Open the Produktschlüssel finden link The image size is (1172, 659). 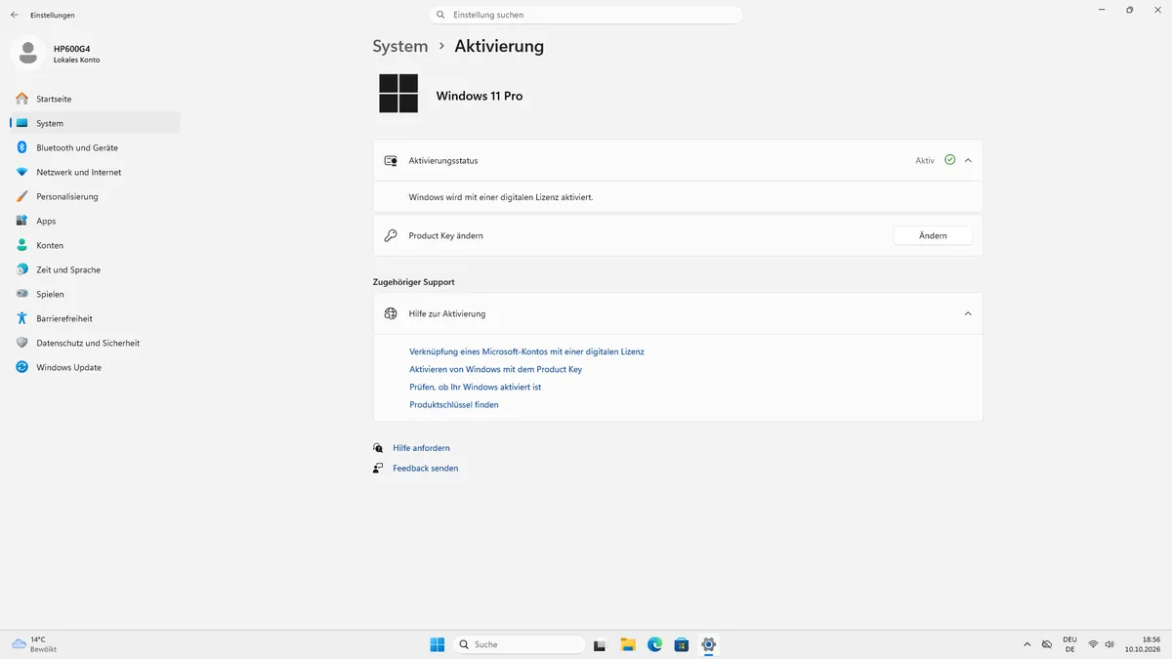coord(454,404)
